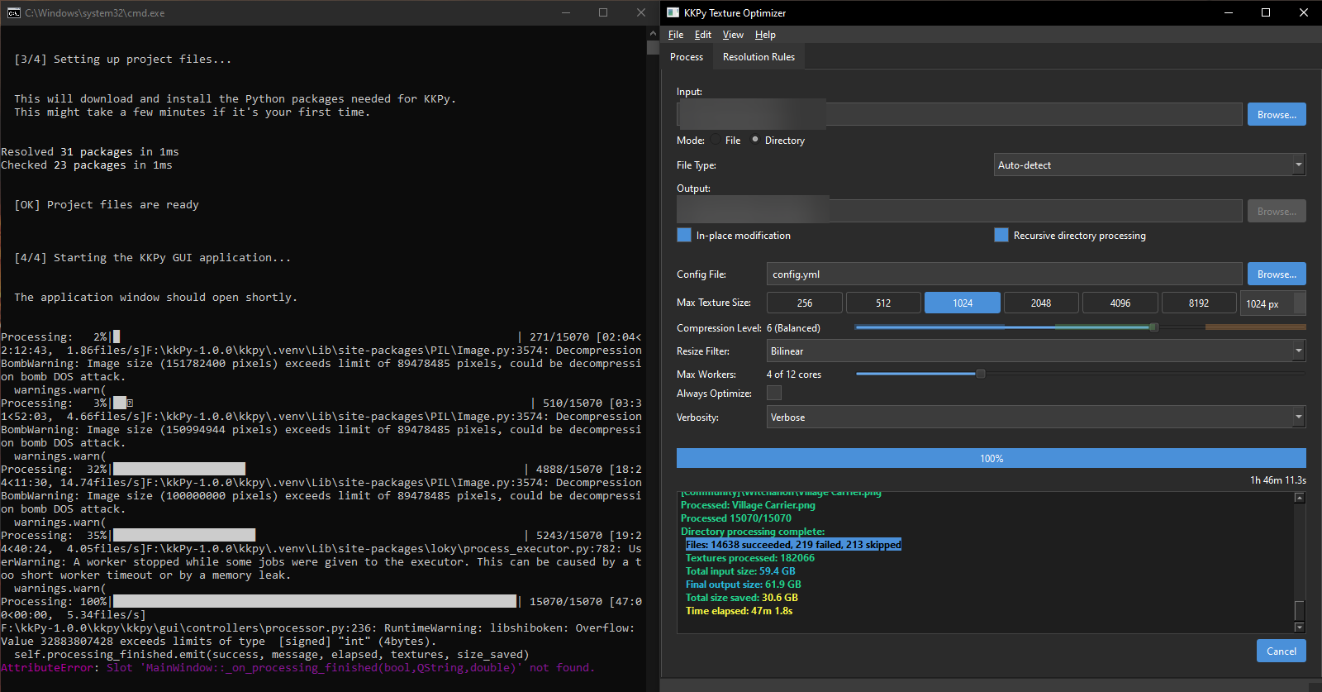The image size is (1322, 692).
Task: Set max texture size to 512
Action: [883, 303]
